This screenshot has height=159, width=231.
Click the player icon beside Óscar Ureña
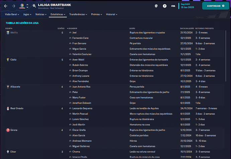(70, 130)
